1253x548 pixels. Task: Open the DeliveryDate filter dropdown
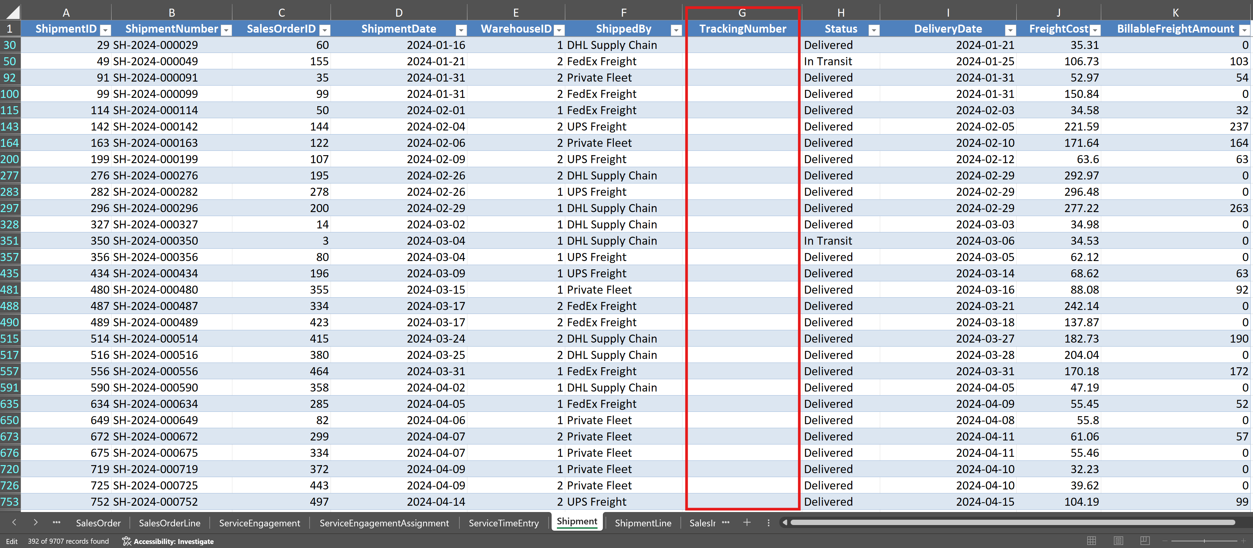[x=1010, y=30]
